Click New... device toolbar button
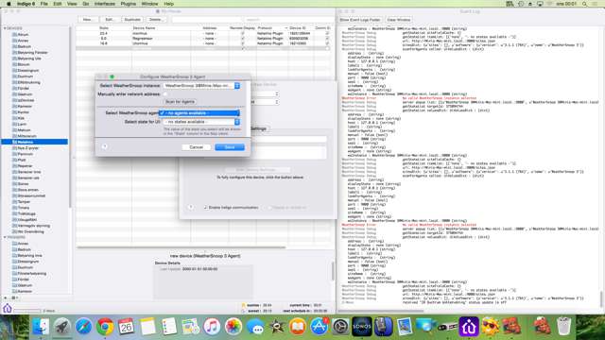This screenshot has width=605, height=340. point(88,19)
